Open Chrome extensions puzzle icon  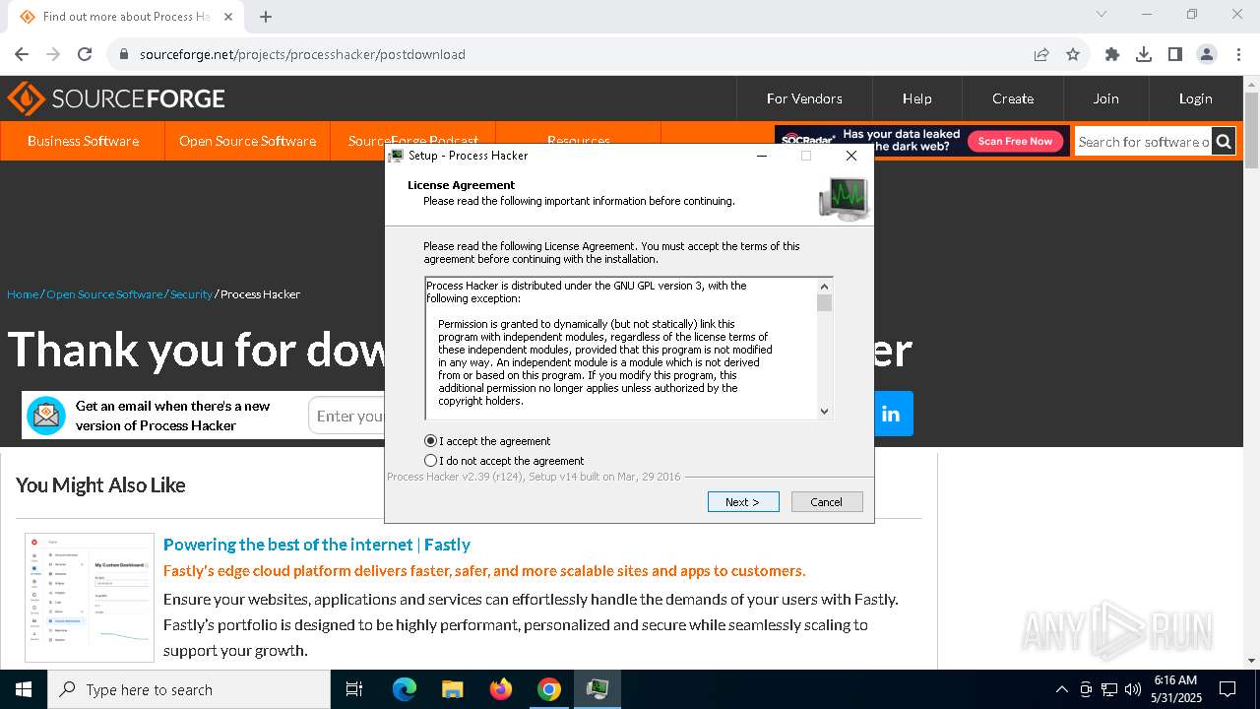(x=1112, y=54)
